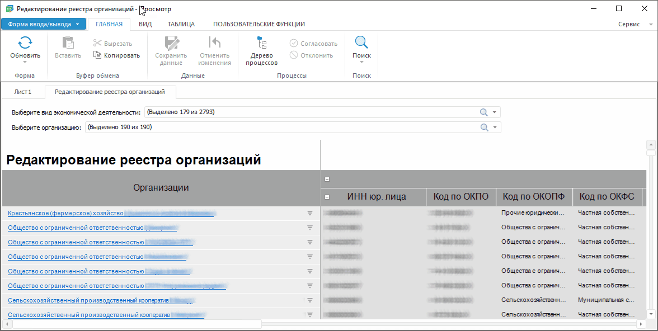Expand the вид экономической деятельности dropdown arrow

pyautogui.click(x=495, y=112)
